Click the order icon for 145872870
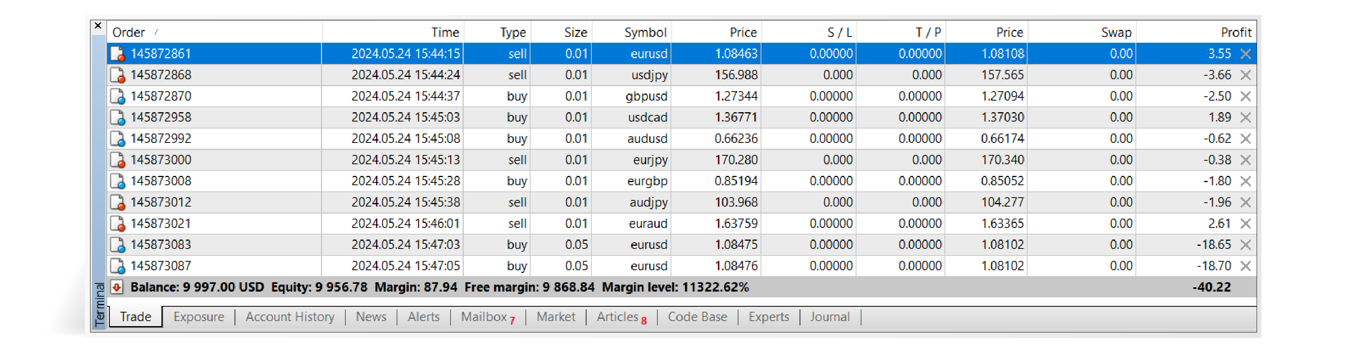The height and width of the screenshot is (344, 1345). tap(118, 96)
